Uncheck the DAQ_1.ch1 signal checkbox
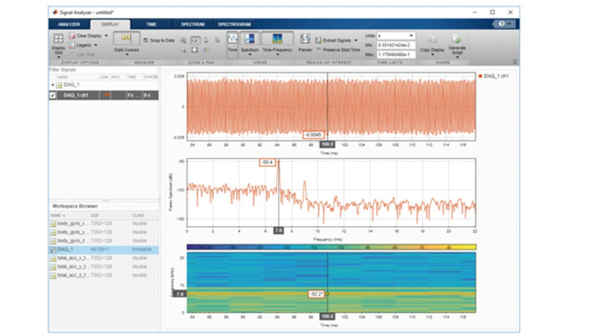597x336 pixels. 53,96
